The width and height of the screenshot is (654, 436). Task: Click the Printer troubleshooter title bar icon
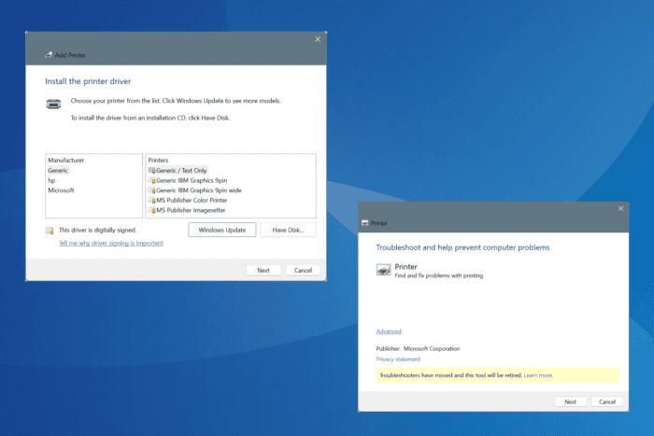pos(365,223)
